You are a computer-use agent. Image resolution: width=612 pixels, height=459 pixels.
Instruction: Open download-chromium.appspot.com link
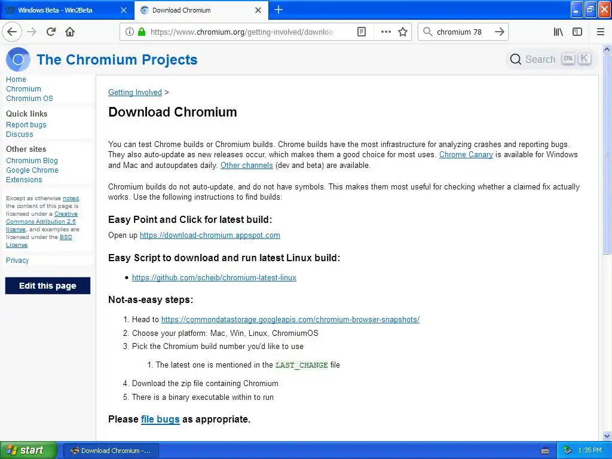point(210,235)
